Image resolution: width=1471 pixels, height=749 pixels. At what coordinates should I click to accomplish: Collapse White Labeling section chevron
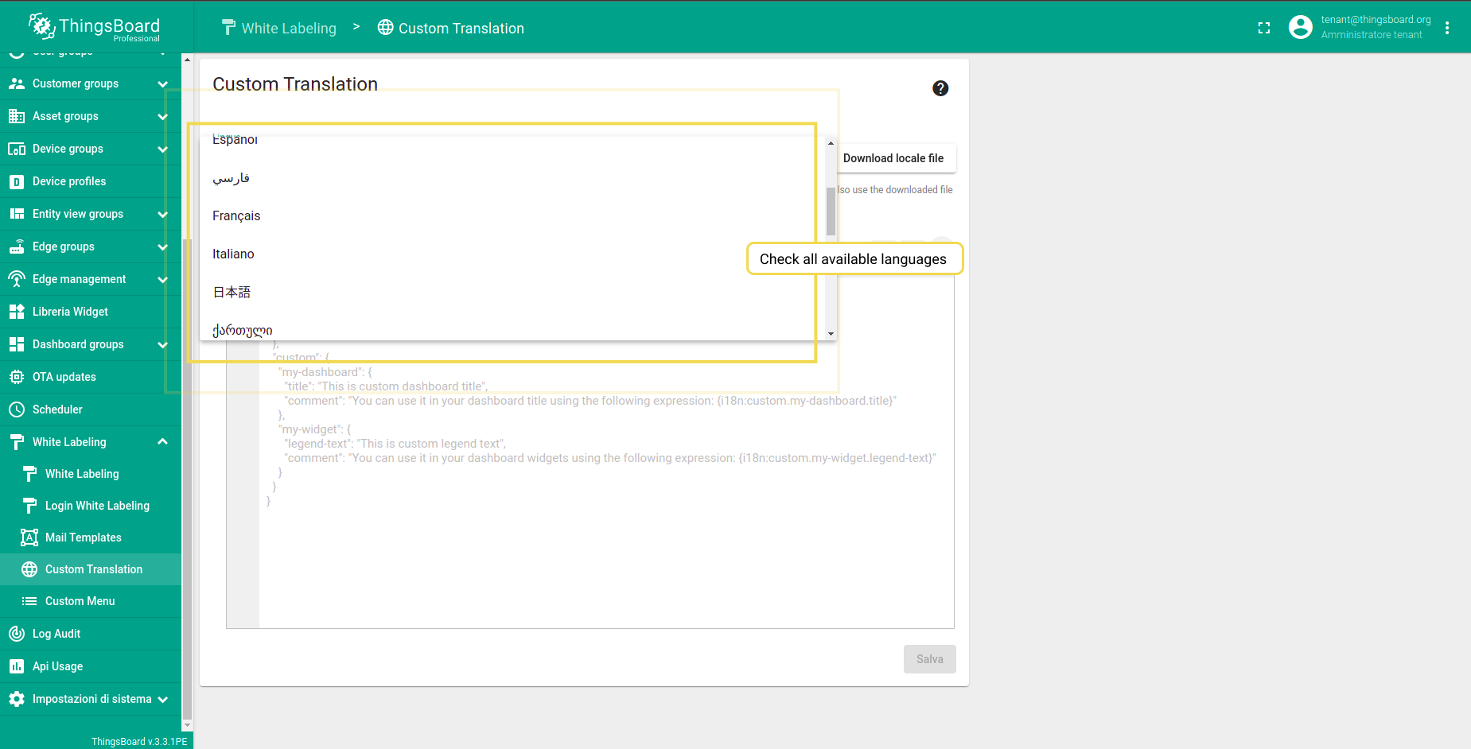163,441
